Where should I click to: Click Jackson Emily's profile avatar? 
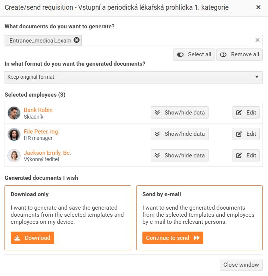(x=14, y=156)
